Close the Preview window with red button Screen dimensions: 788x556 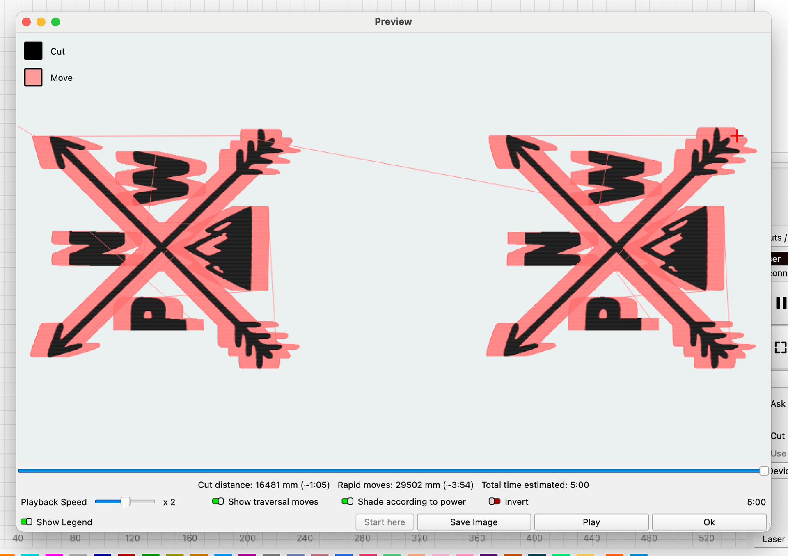pyautogui.click(x=27, y=22)
